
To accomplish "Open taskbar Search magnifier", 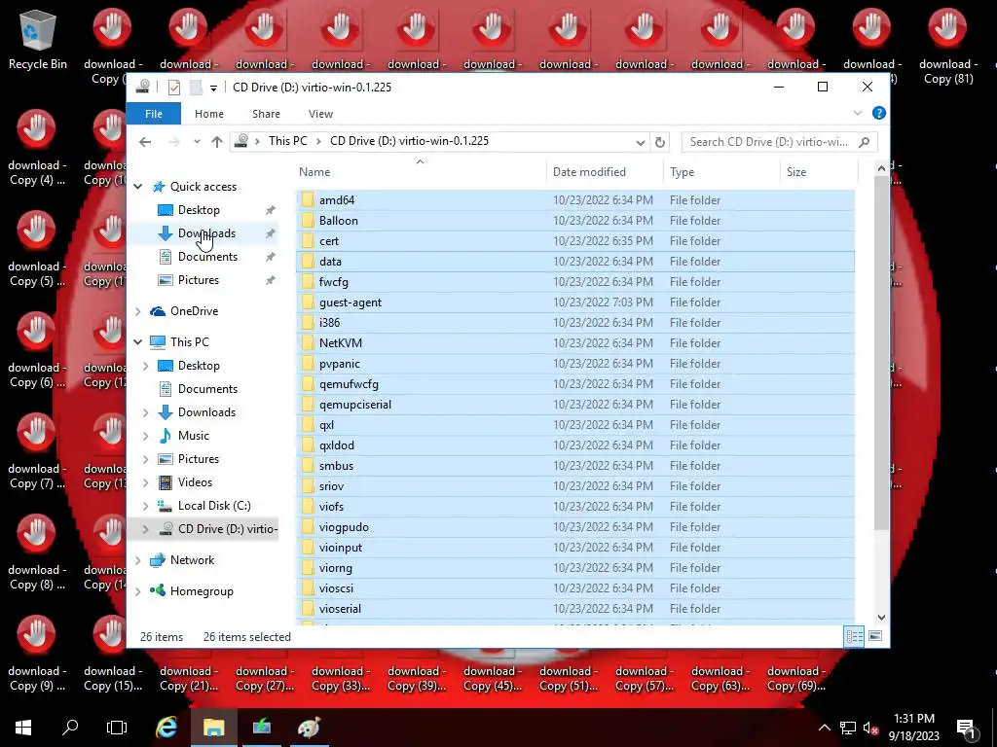I will tap(70, 728).
